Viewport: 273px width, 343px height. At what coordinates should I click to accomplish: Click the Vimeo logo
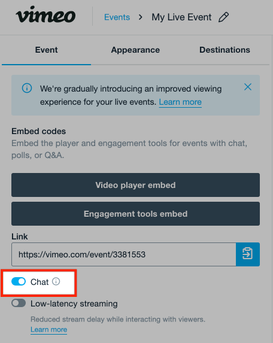pos(45,14)
